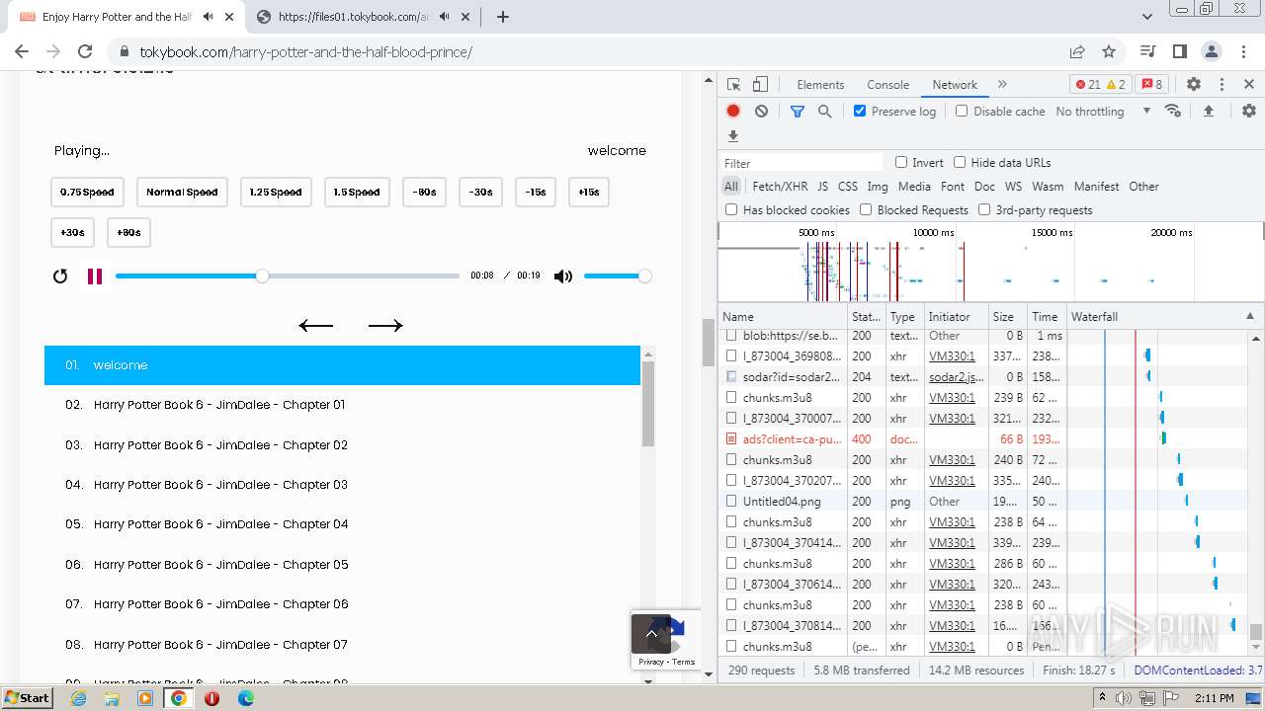Pause the audiobook playback

[95, 276]
